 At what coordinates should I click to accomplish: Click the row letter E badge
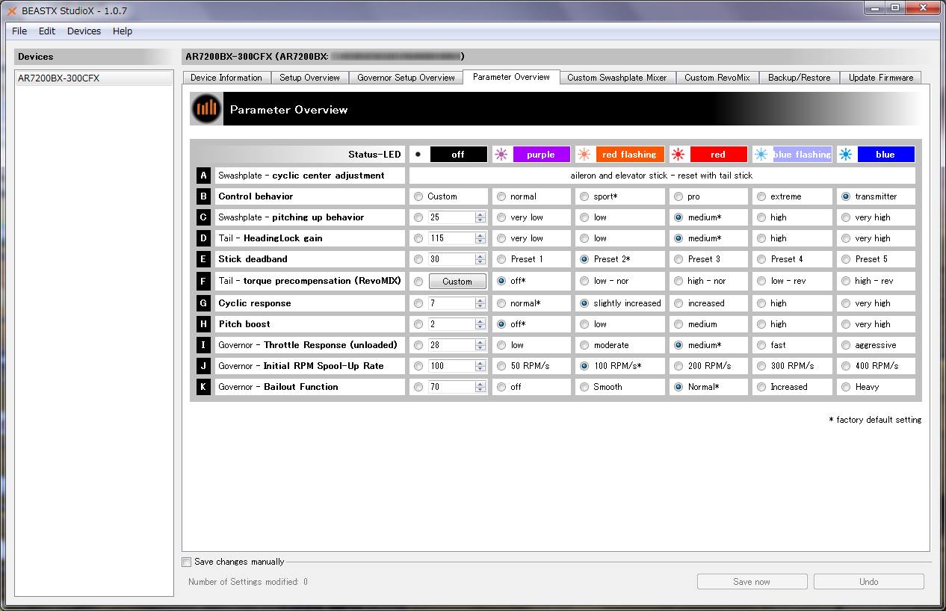coord(203,259)
